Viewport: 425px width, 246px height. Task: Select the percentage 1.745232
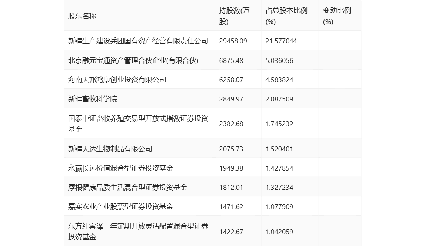279,124
